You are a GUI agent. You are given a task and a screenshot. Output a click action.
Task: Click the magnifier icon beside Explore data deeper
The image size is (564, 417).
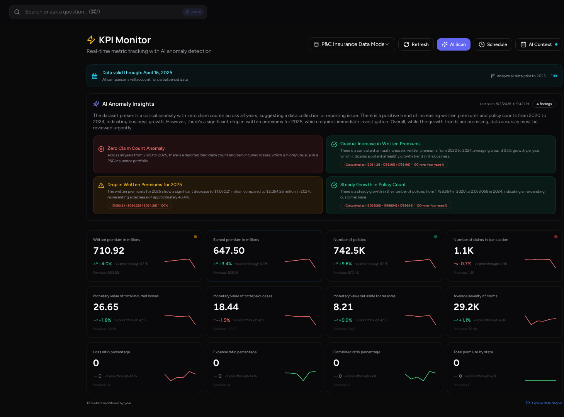[x=528, y=403]
